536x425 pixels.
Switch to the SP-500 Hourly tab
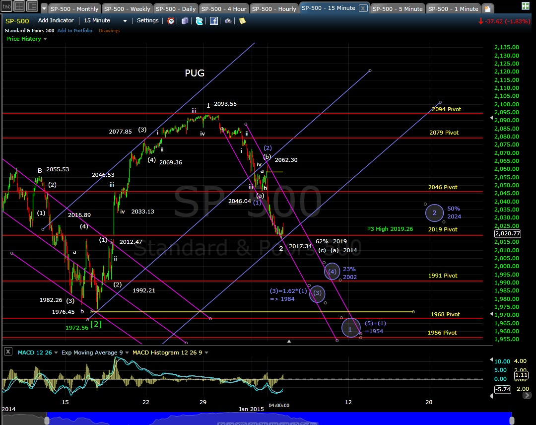pos(274,8)
